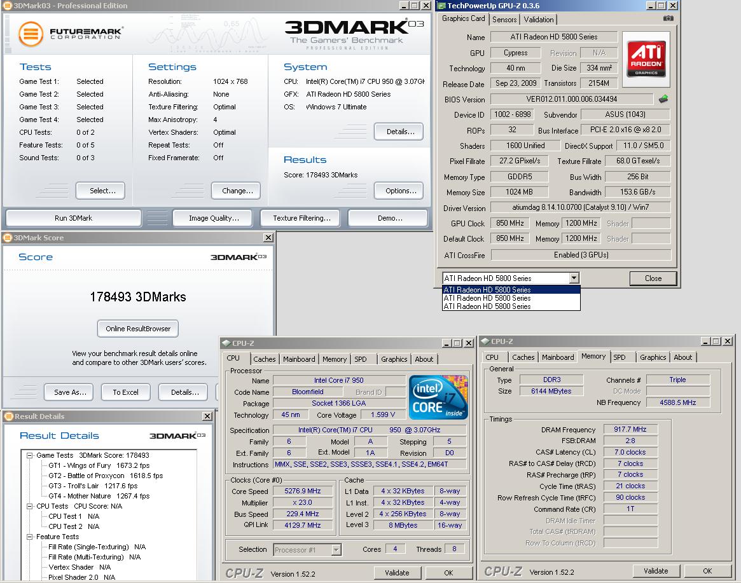Click the Result Details window title icon
The image size is (741, 583).
(8, 416)
